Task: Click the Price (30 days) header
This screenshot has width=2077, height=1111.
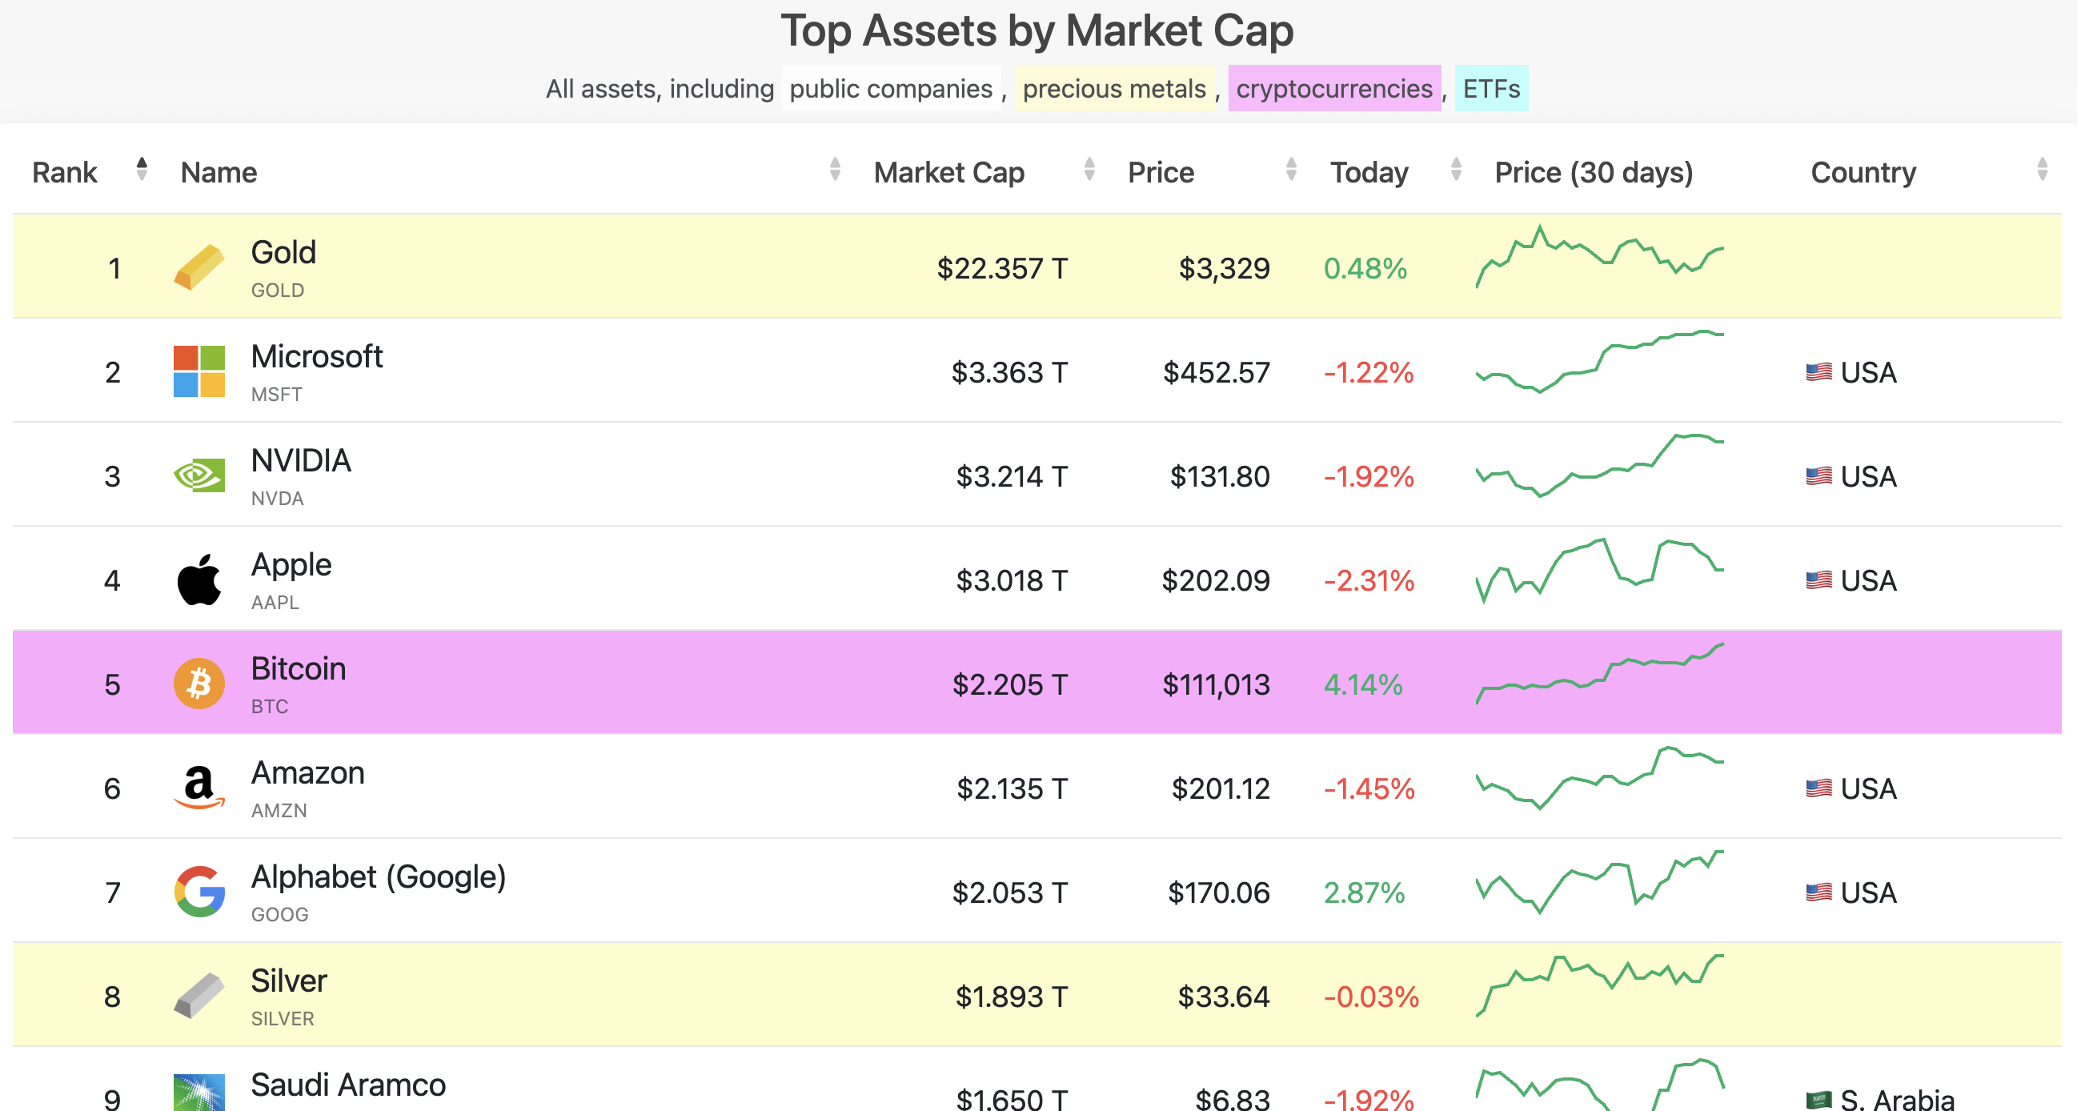Action: (x=1594, y=173)
